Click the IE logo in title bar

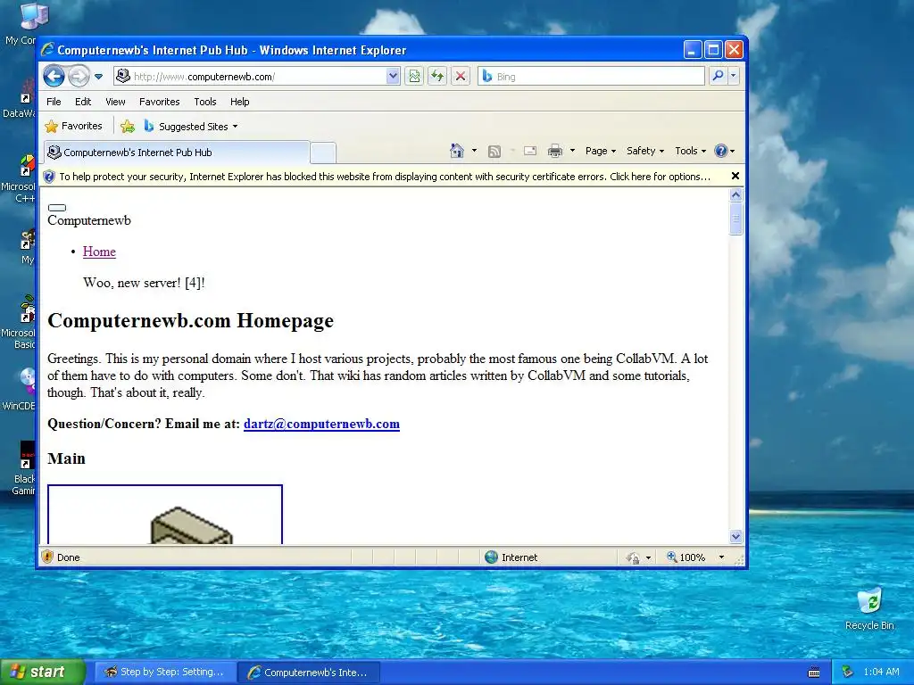point(48,50)
